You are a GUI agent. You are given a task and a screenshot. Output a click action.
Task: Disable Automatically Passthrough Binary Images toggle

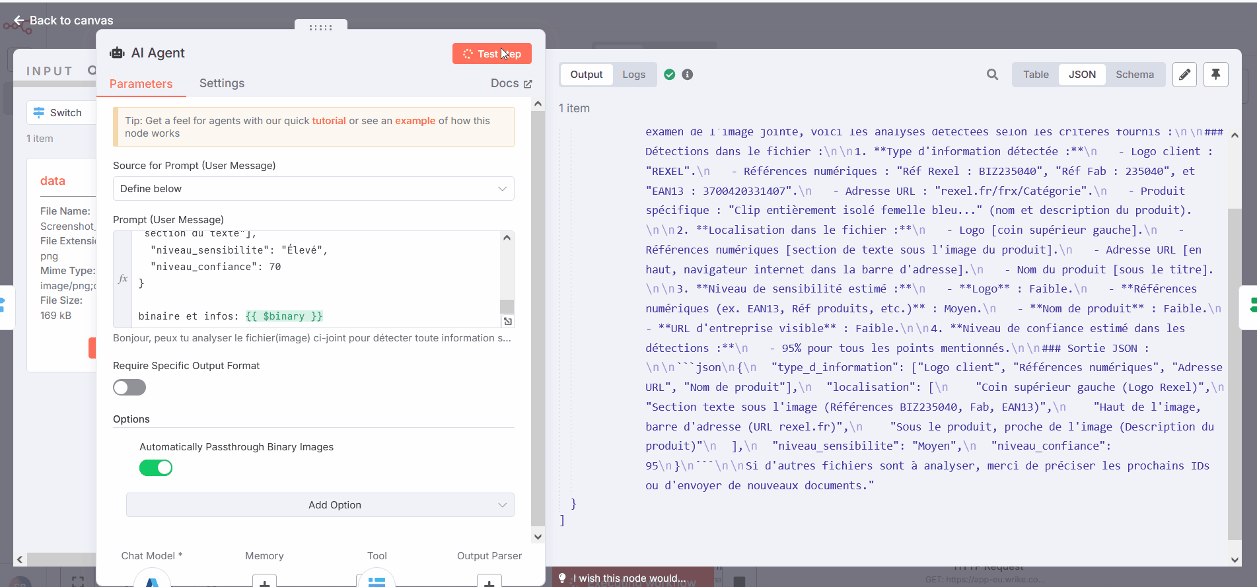(156, 468)
